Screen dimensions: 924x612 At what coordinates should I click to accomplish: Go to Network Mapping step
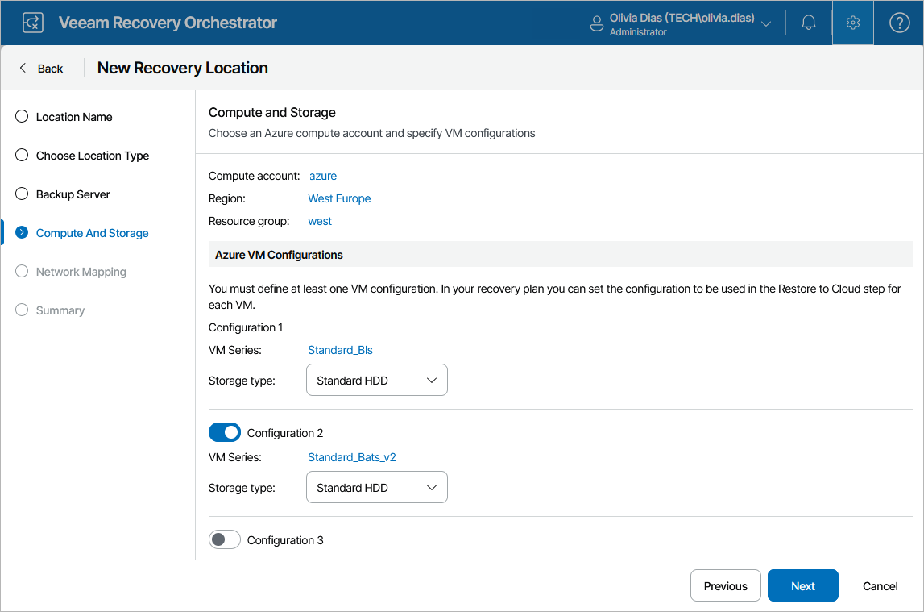(81, 272)
